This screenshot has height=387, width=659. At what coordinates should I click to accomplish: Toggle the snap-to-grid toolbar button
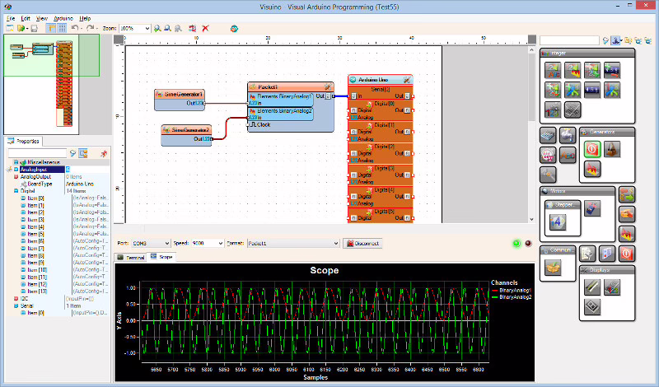[63, 28]
